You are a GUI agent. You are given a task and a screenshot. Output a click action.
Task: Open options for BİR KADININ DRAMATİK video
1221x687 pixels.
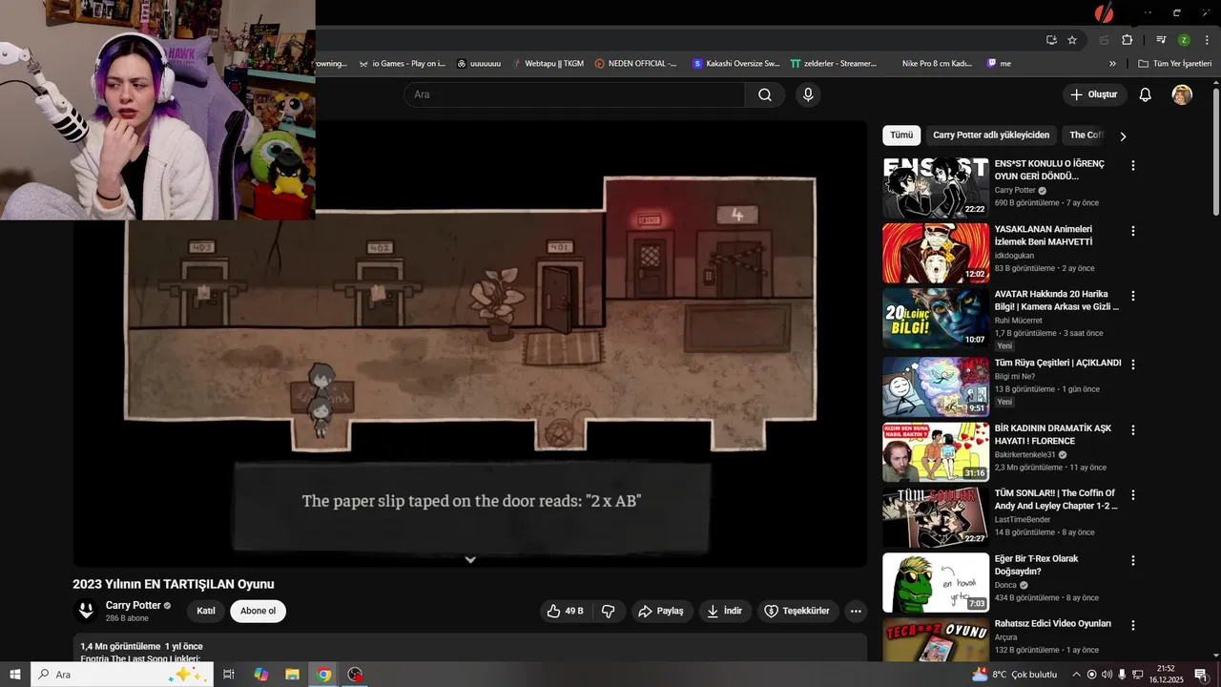(1133, 430)
